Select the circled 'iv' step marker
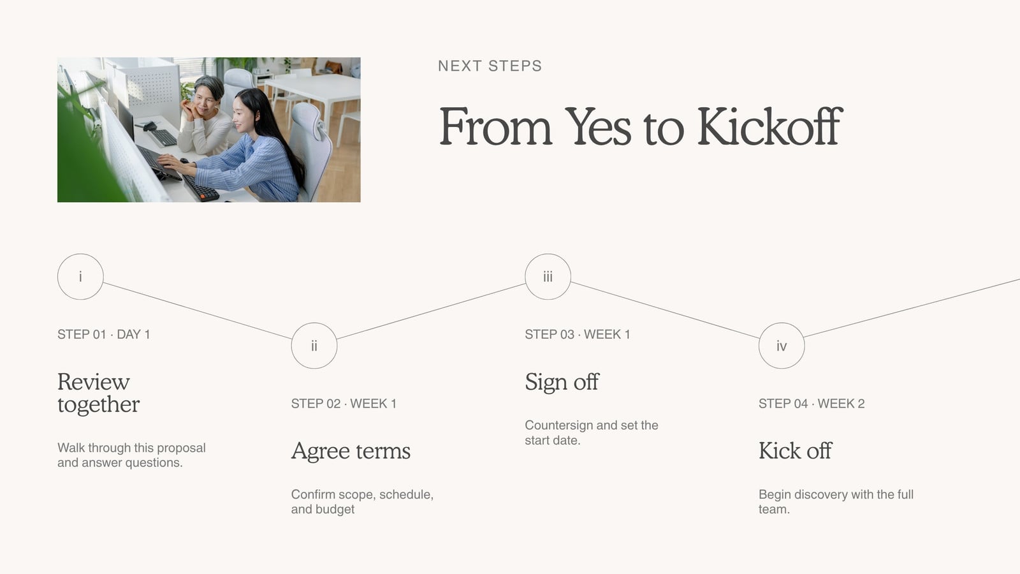 782,346
